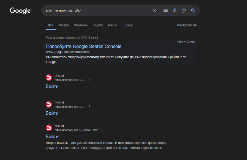Screen dimensions: 247x160
Task: Switch to the Картинки tab
Action: pyautogui.click(x=81, y=25)
